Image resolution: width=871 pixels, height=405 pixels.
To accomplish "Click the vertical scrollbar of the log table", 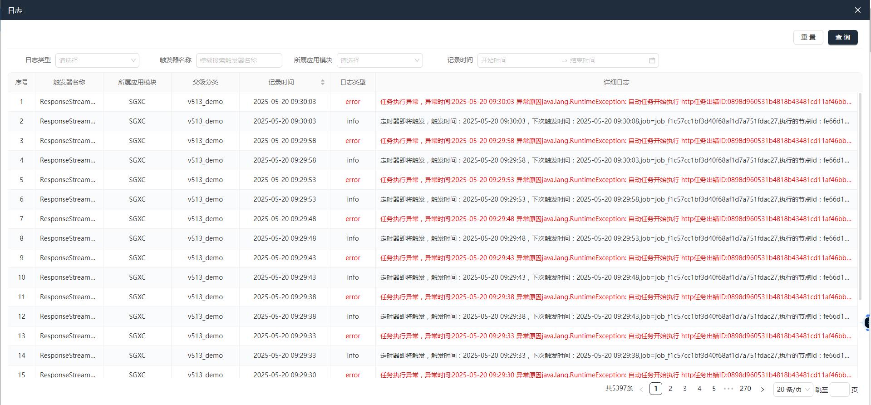I will coord(859,195).
